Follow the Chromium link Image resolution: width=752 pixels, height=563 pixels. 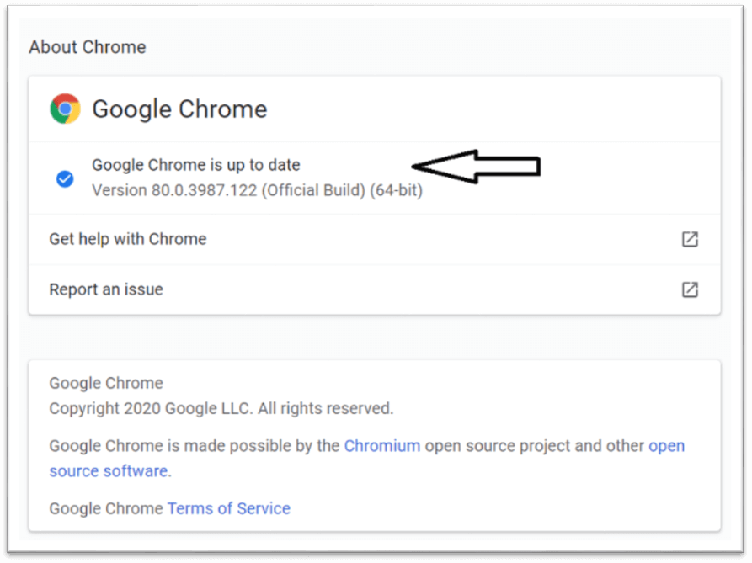[x=382, y=446]
